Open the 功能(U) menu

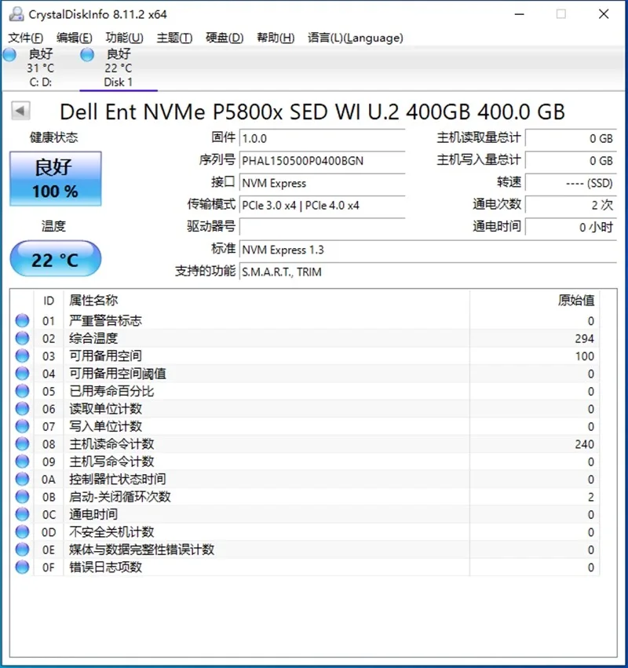pos(124,38)
